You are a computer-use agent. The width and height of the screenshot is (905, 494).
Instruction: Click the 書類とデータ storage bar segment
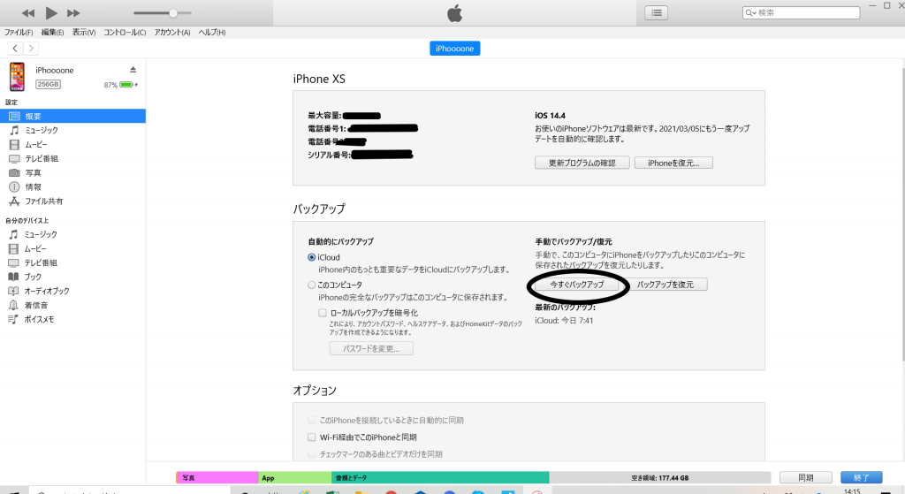440,477
